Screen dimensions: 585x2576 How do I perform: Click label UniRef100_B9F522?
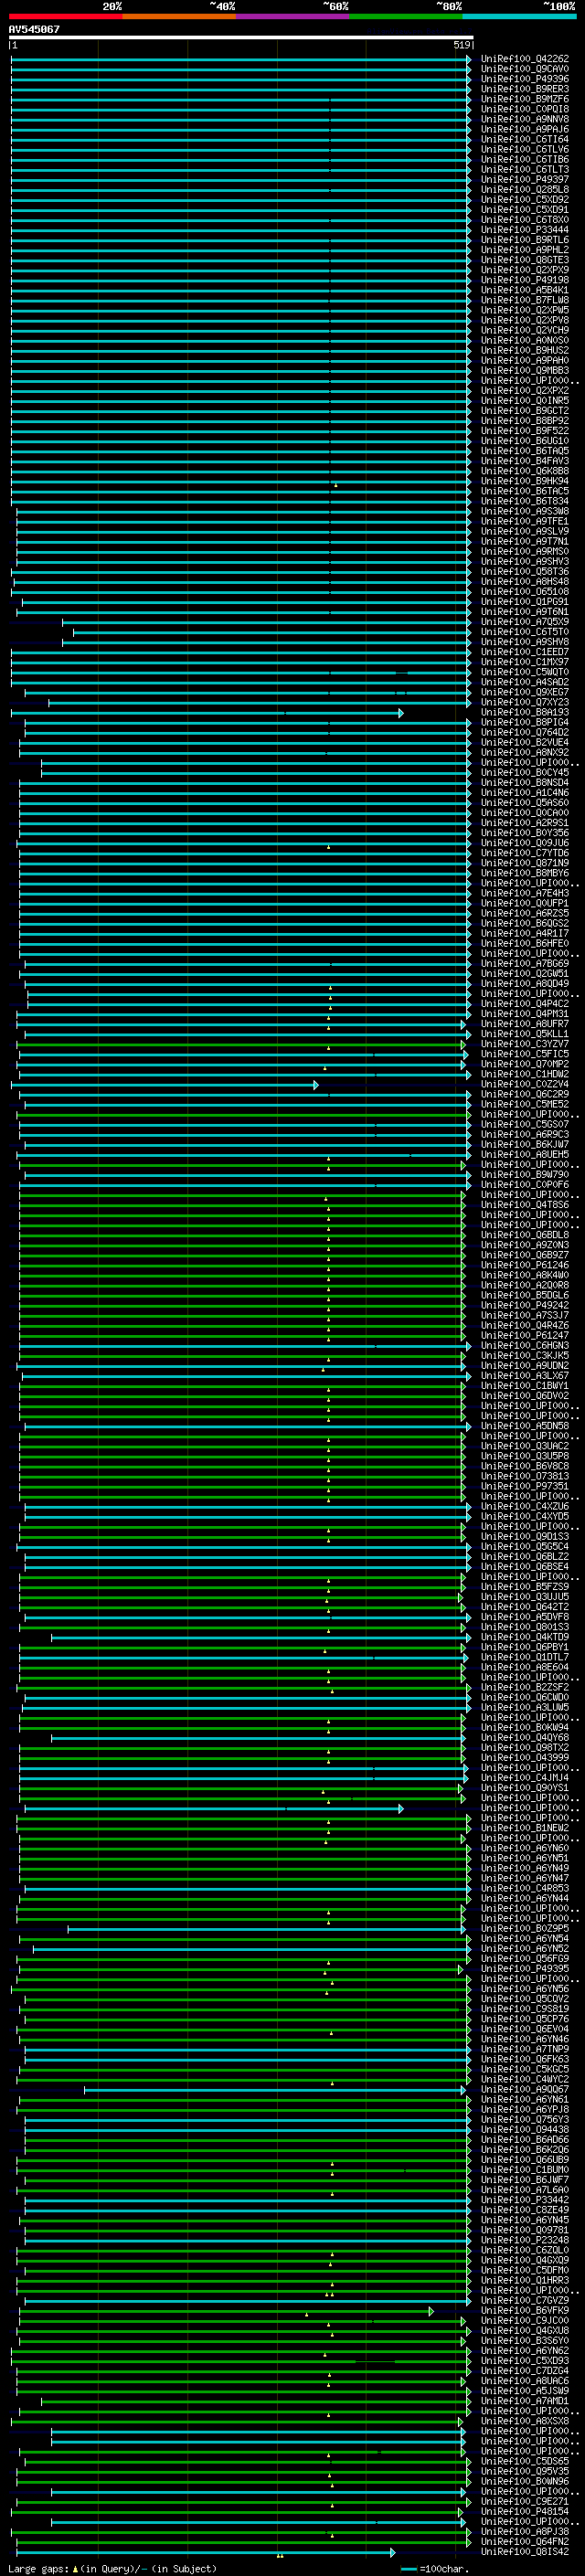(x=525, y=431)
